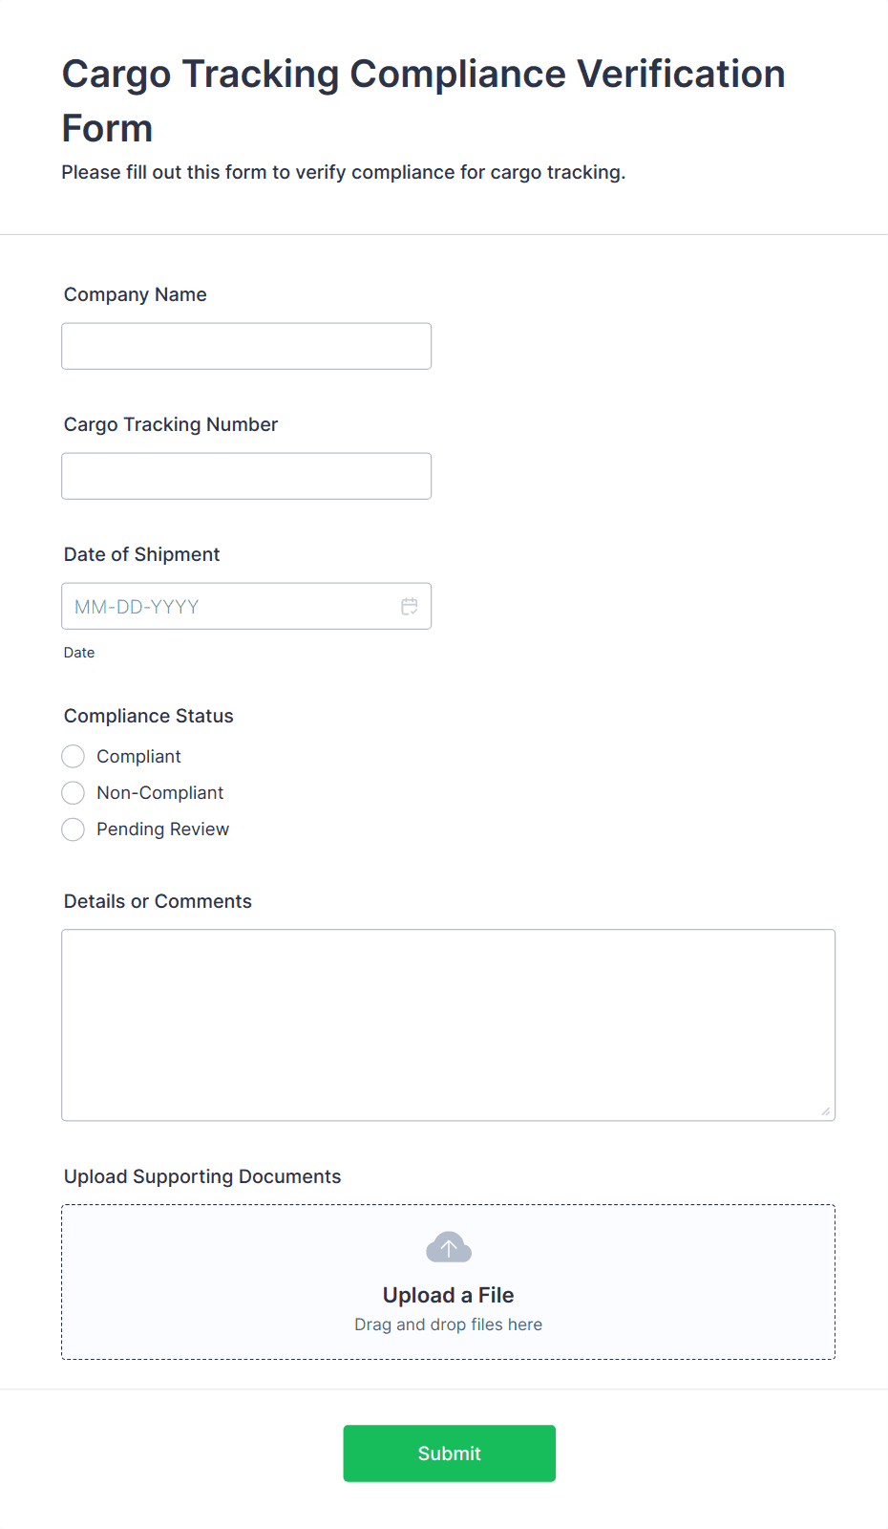Image resolution: width=888 pixels, height=1529 pixels.
Task: Grab the comments textarea resize handle
Action: (825, 1110)
